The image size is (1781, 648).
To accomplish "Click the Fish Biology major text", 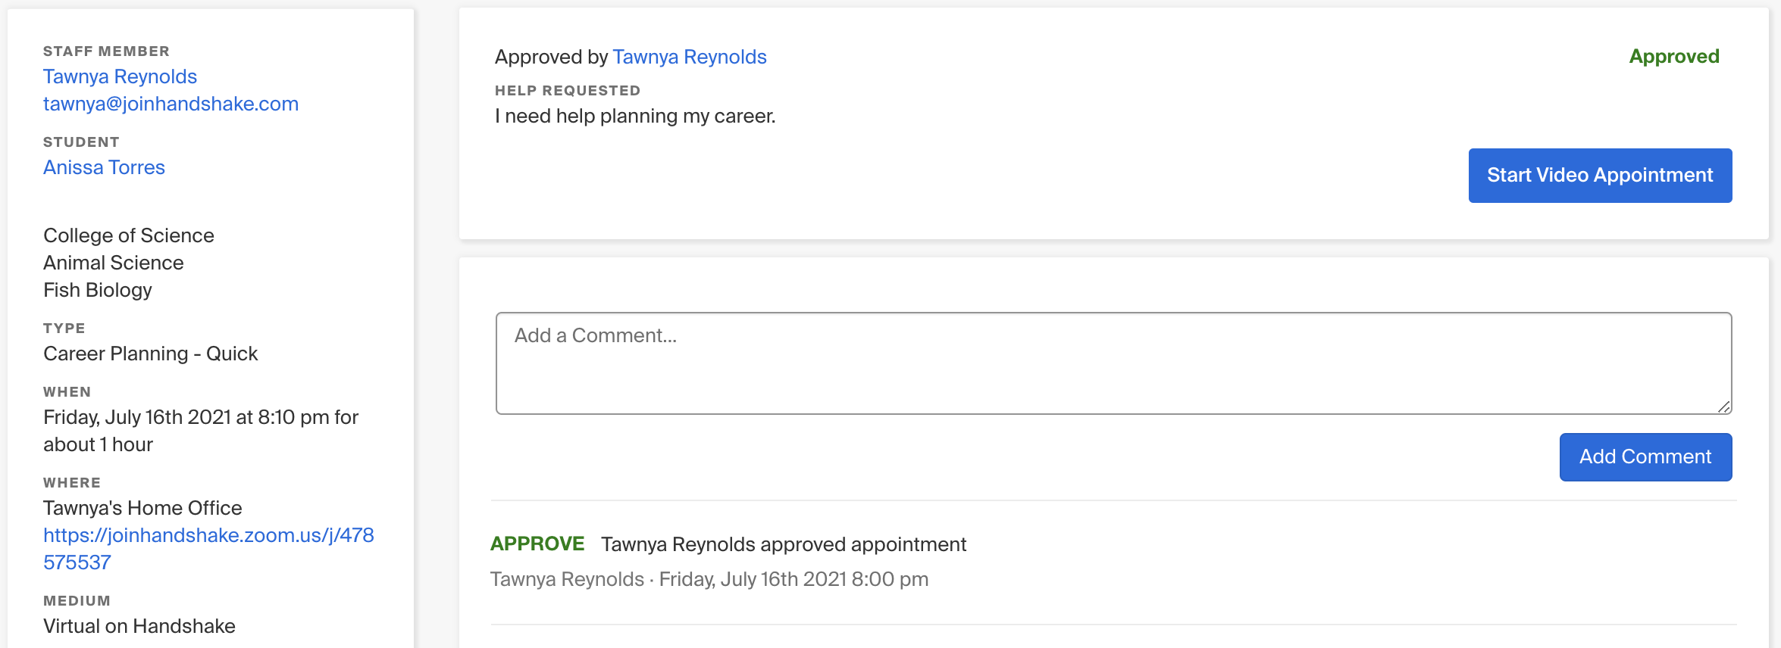I will pos(97,290).
